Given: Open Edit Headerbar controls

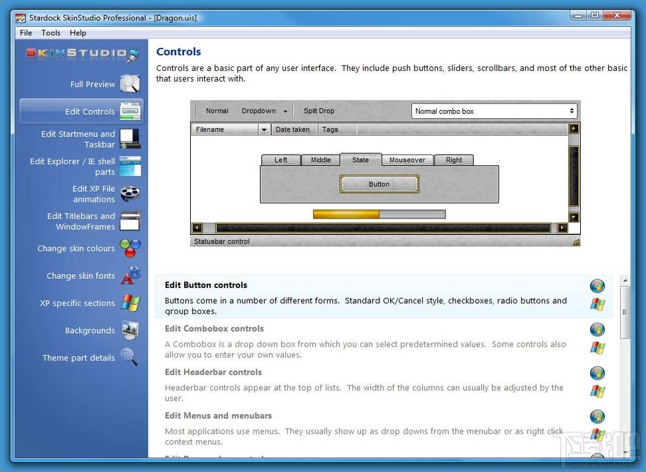Looking at the screenshot, I should click(x=383, y=384).
